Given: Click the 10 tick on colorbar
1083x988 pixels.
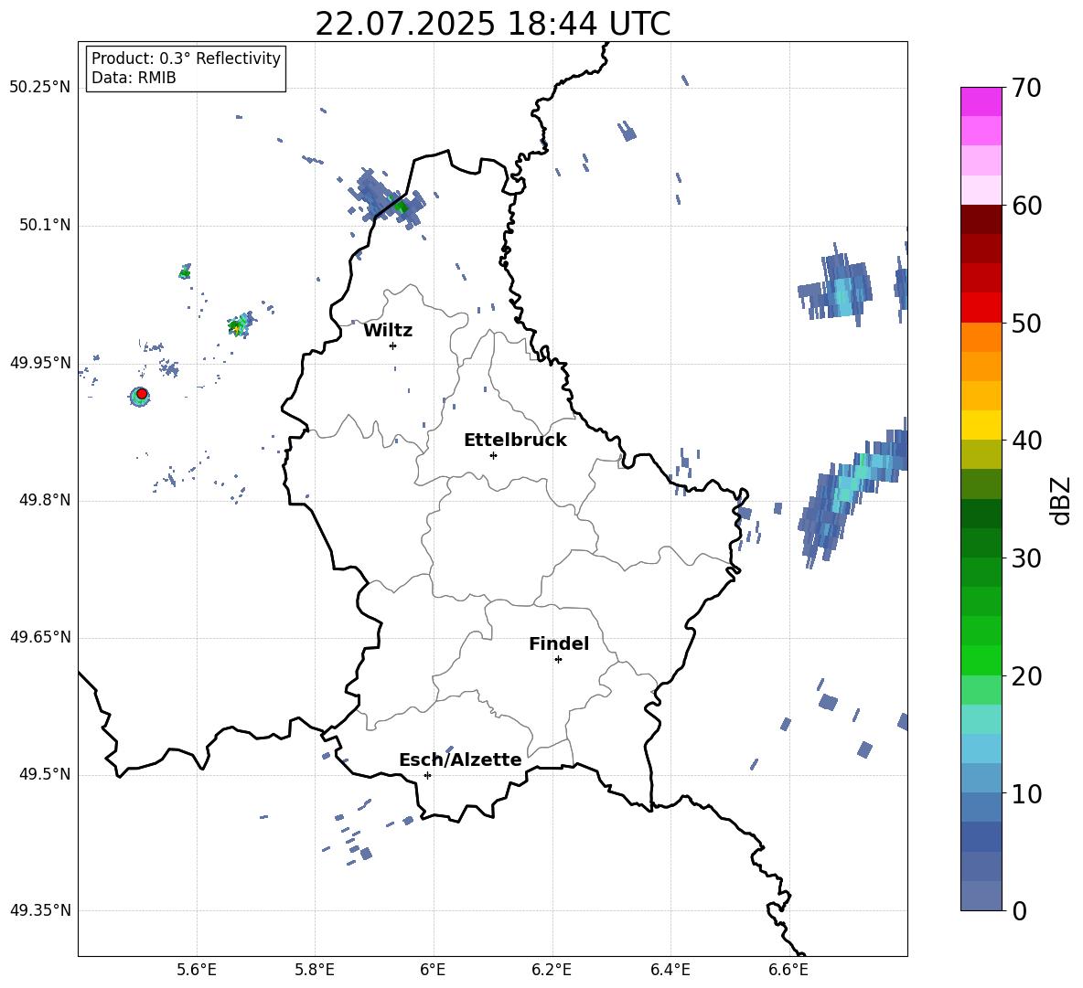Looking at the screenshot, I should (x=1026, y=793).
